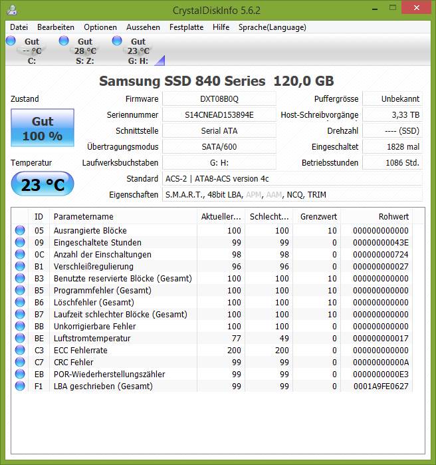Select the ECC Fehlerrate row name
Image resolution: width=436 pixels, height=465 pixels.
80,350
